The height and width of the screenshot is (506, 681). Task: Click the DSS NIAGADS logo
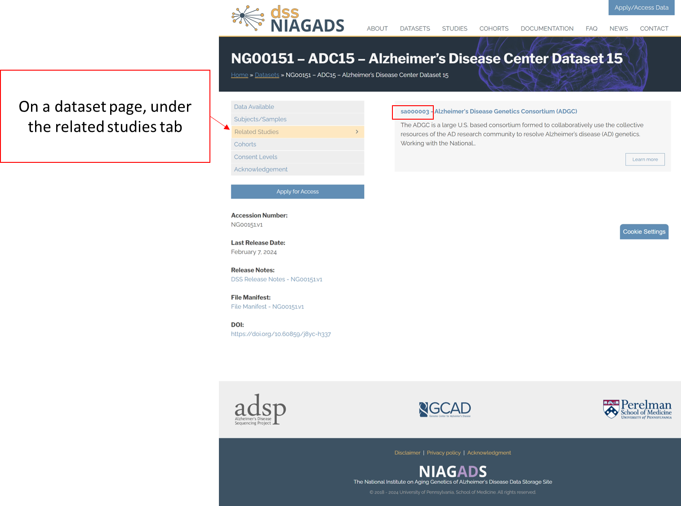[x=288, y=19]
